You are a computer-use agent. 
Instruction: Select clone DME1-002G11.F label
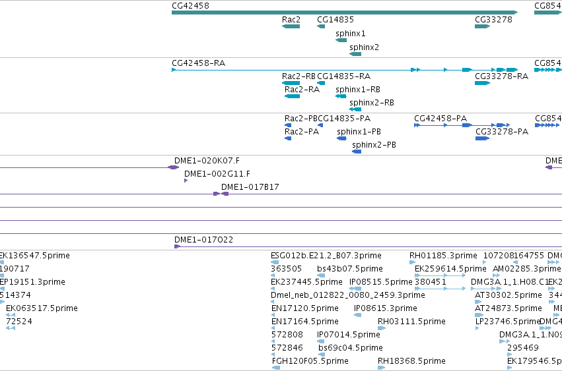pyautogui.click(x=217, y=174)
